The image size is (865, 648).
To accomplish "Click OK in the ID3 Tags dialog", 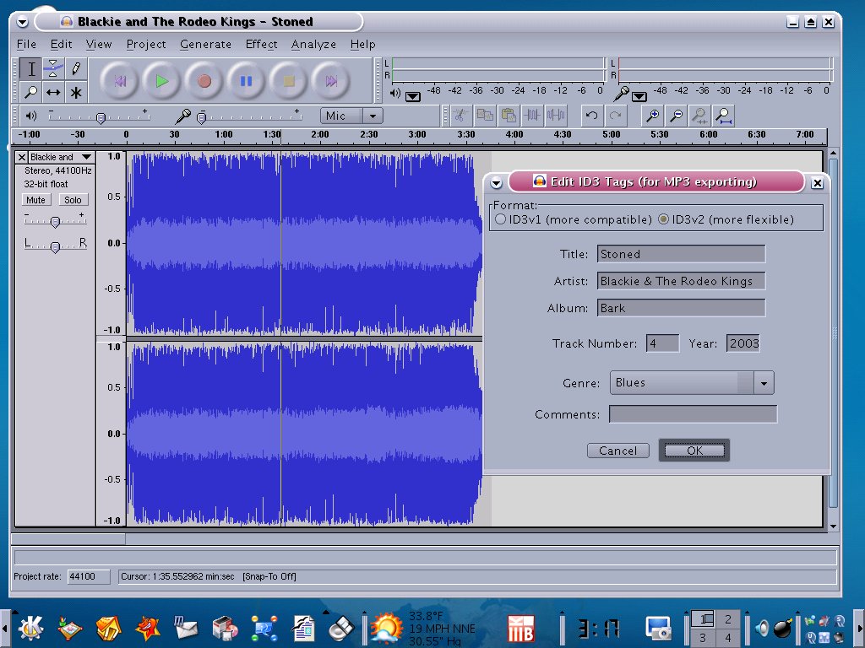I will pos(694,451).
